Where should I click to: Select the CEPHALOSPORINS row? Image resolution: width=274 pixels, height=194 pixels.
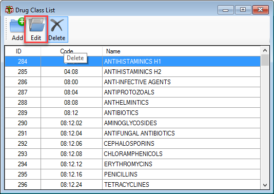pos(132,144)
